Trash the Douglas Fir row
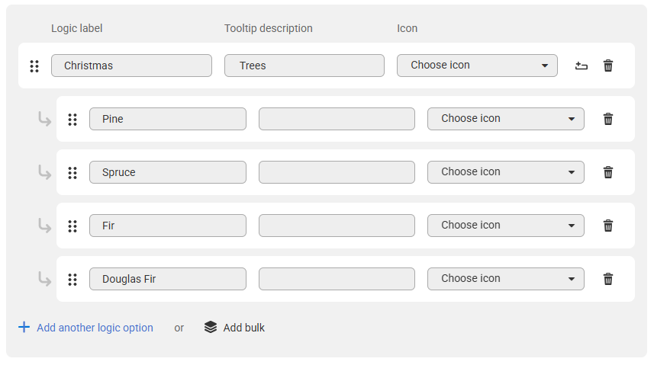The width and height of the screenshot is (654, 365). [x=608, y=279]
